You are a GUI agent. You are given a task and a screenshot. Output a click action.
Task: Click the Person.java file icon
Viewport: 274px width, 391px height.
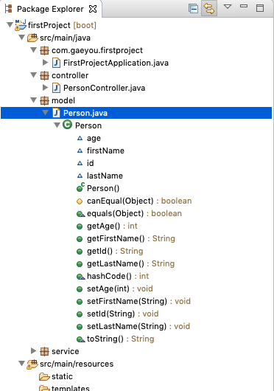tap(56, 113)
